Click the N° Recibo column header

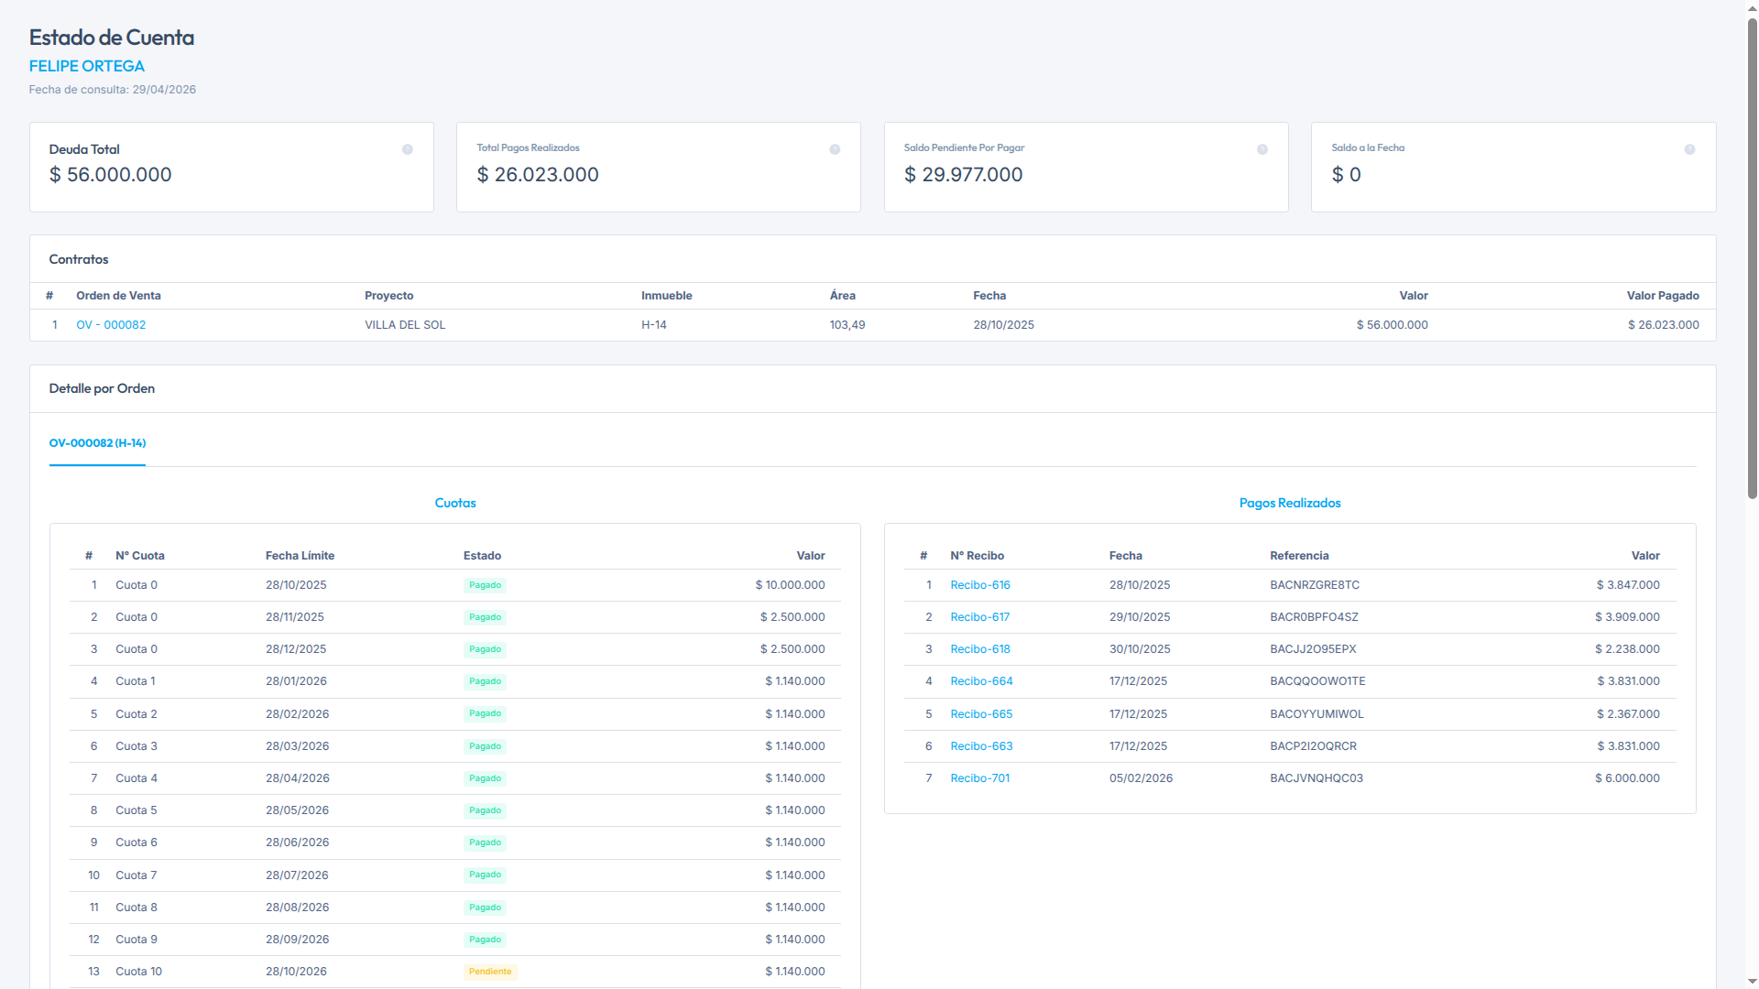(x=977, y=556)
